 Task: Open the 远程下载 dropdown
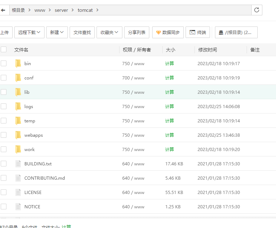(29, 33)
